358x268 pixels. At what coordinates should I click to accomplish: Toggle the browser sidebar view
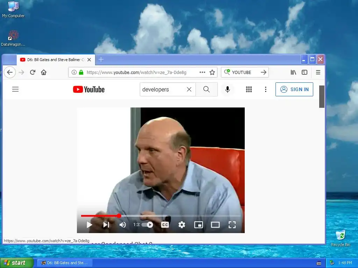click(305, 72)
